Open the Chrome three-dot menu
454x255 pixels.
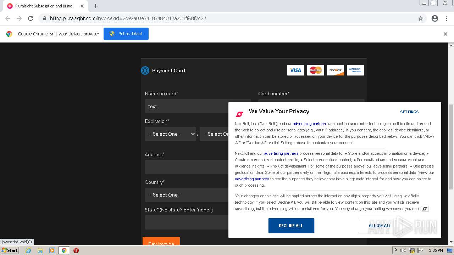[446, 18]
